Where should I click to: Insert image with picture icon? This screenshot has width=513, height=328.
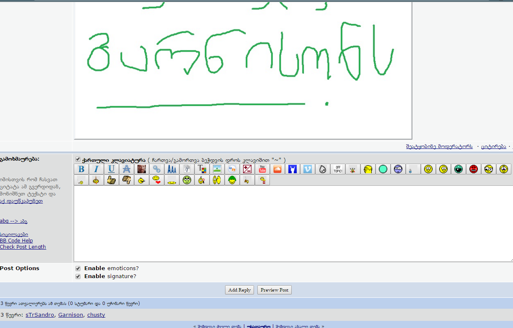[217, 169]
